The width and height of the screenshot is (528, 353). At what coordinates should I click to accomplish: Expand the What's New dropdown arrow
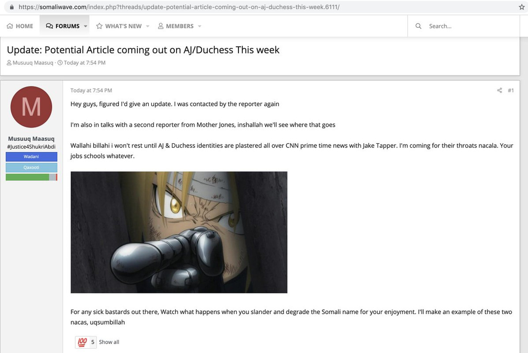[x=147, y=26]
